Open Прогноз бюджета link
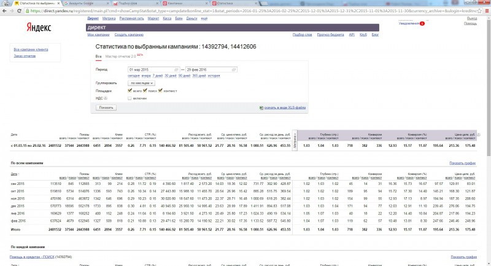This screenshot has width=491, height=266. pos(330,35)
